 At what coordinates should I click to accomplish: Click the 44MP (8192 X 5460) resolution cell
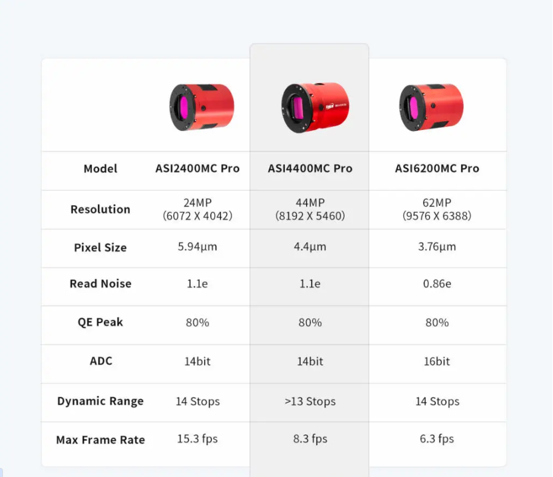click(310, 210)
